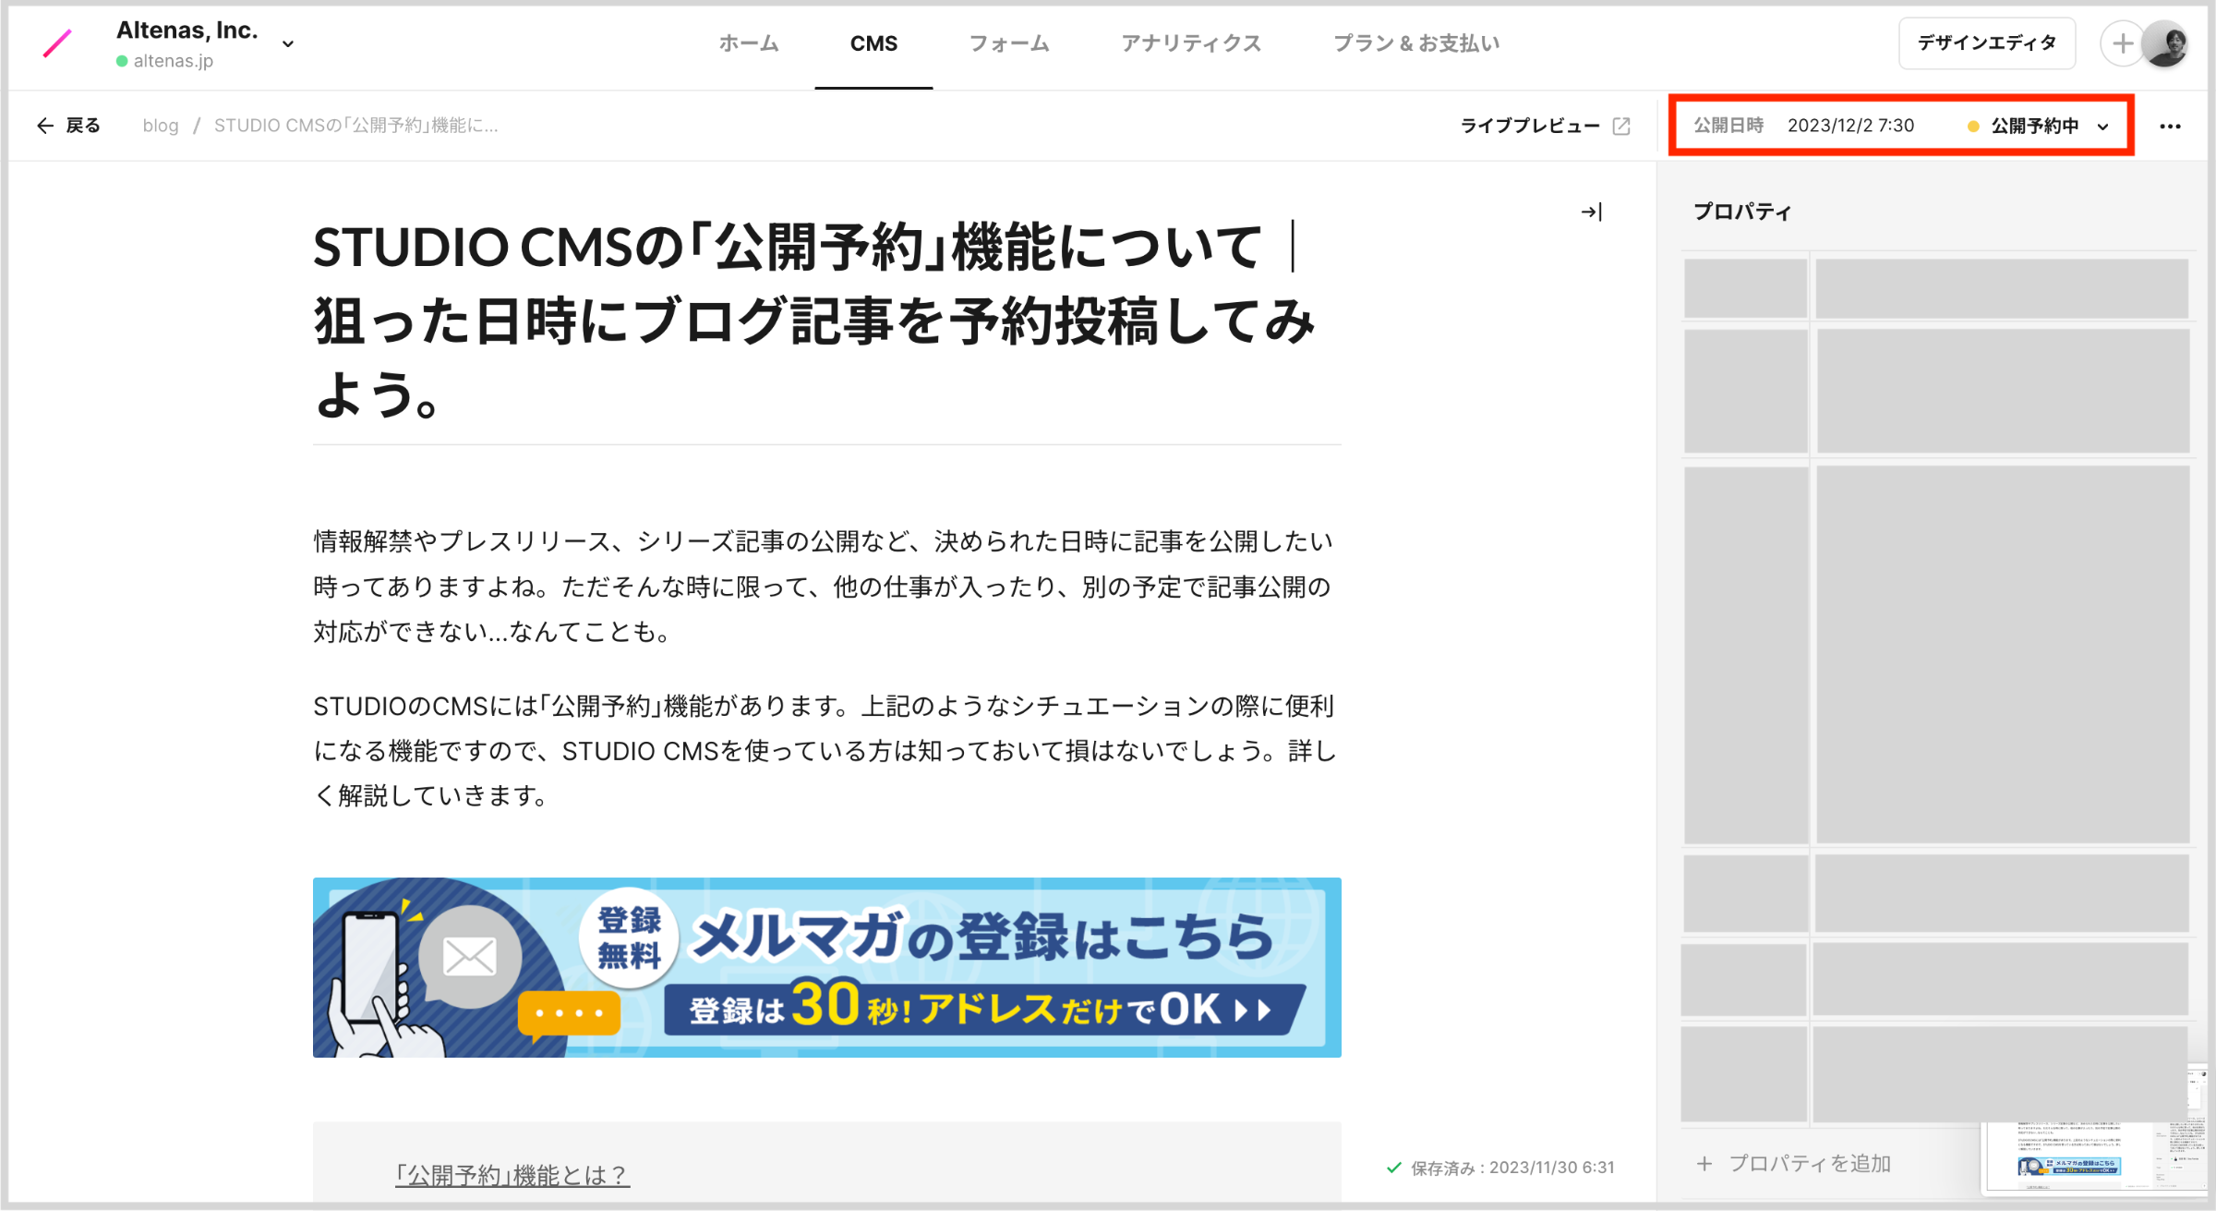The width and height of the screenshot is (2216, 1211).
Task: Click プロパティを追加 button
Action: pos(1793,1164)
